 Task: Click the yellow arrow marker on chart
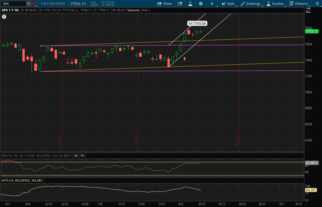pyautogui.click(x=185, y=59)
